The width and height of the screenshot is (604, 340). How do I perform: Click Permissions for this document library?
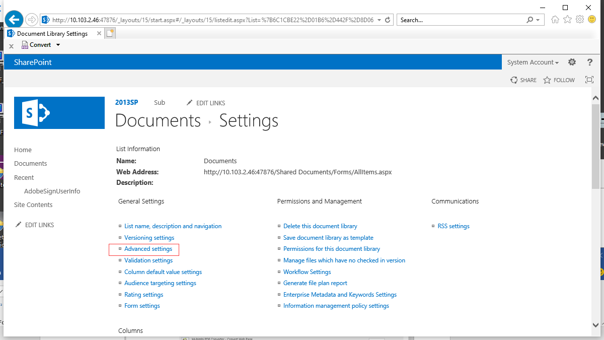(331, 249)
